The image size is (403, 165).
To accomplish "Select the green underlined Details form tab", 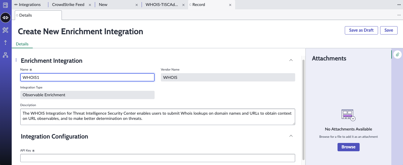I will 22,44.
